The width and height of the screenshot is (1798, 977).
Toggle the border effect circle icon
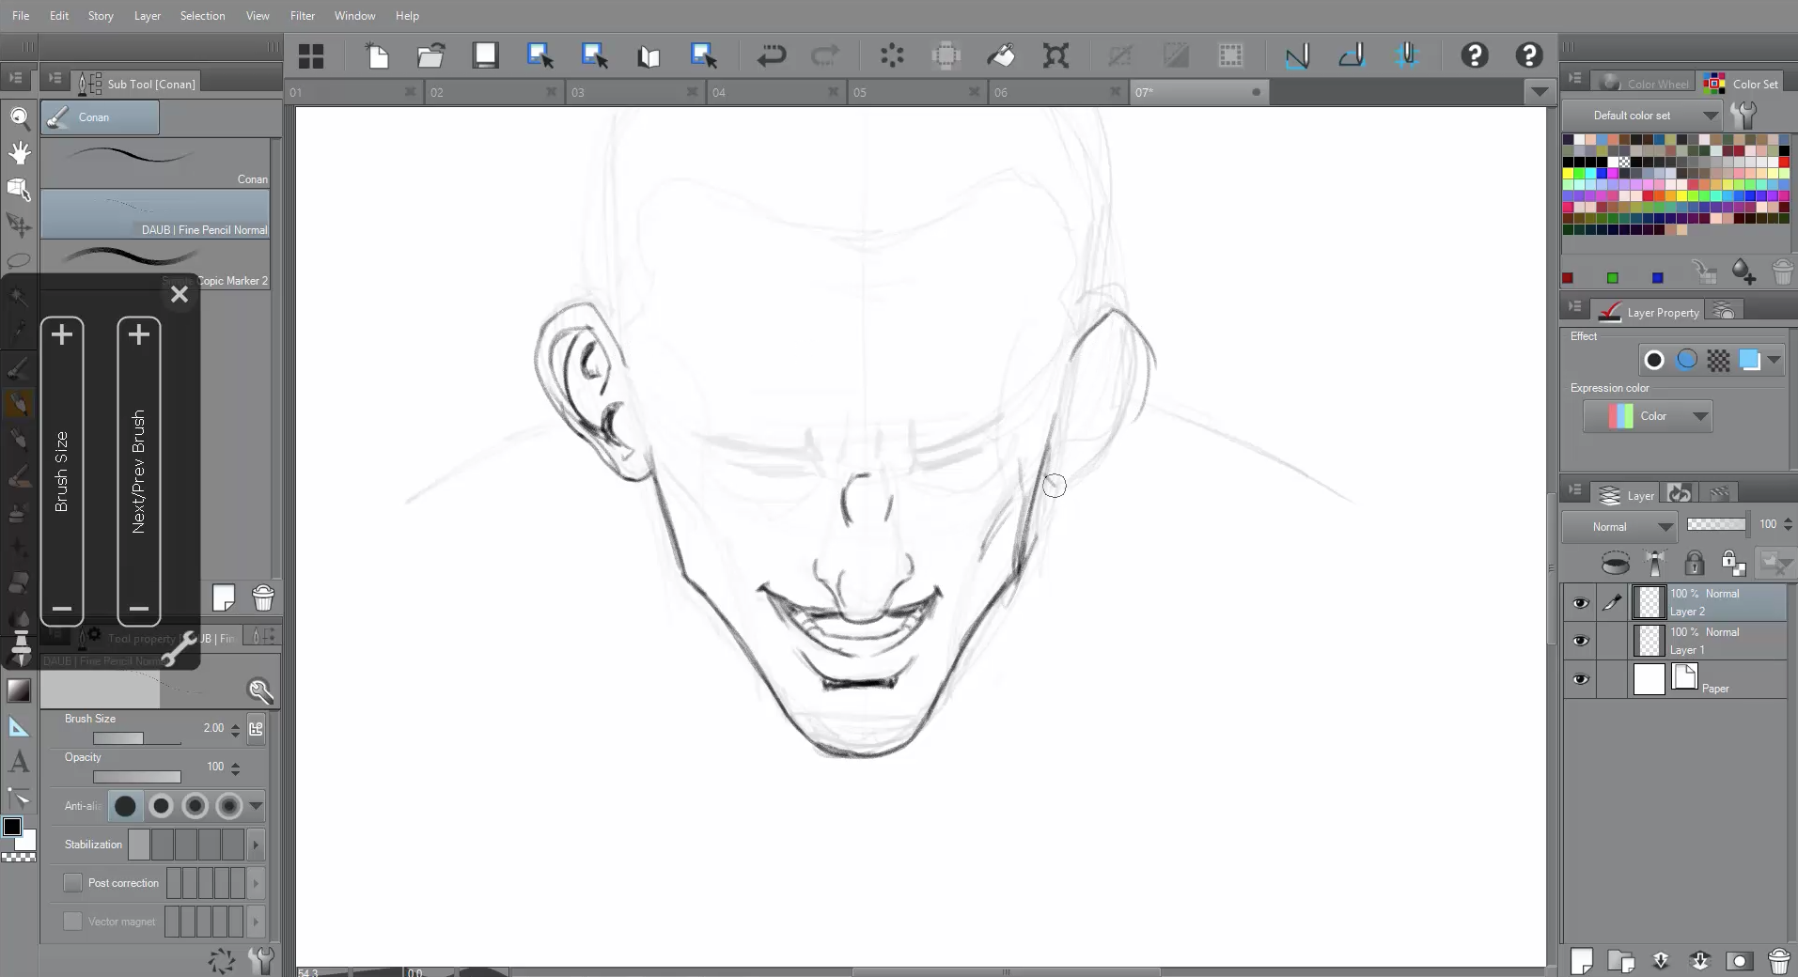[x=1654, y=360]
